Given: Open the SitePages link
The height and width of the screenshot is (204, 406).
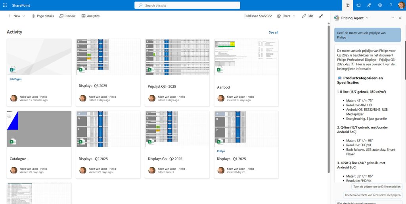Looking at the screenshot, I should click(x=15, y=79).
